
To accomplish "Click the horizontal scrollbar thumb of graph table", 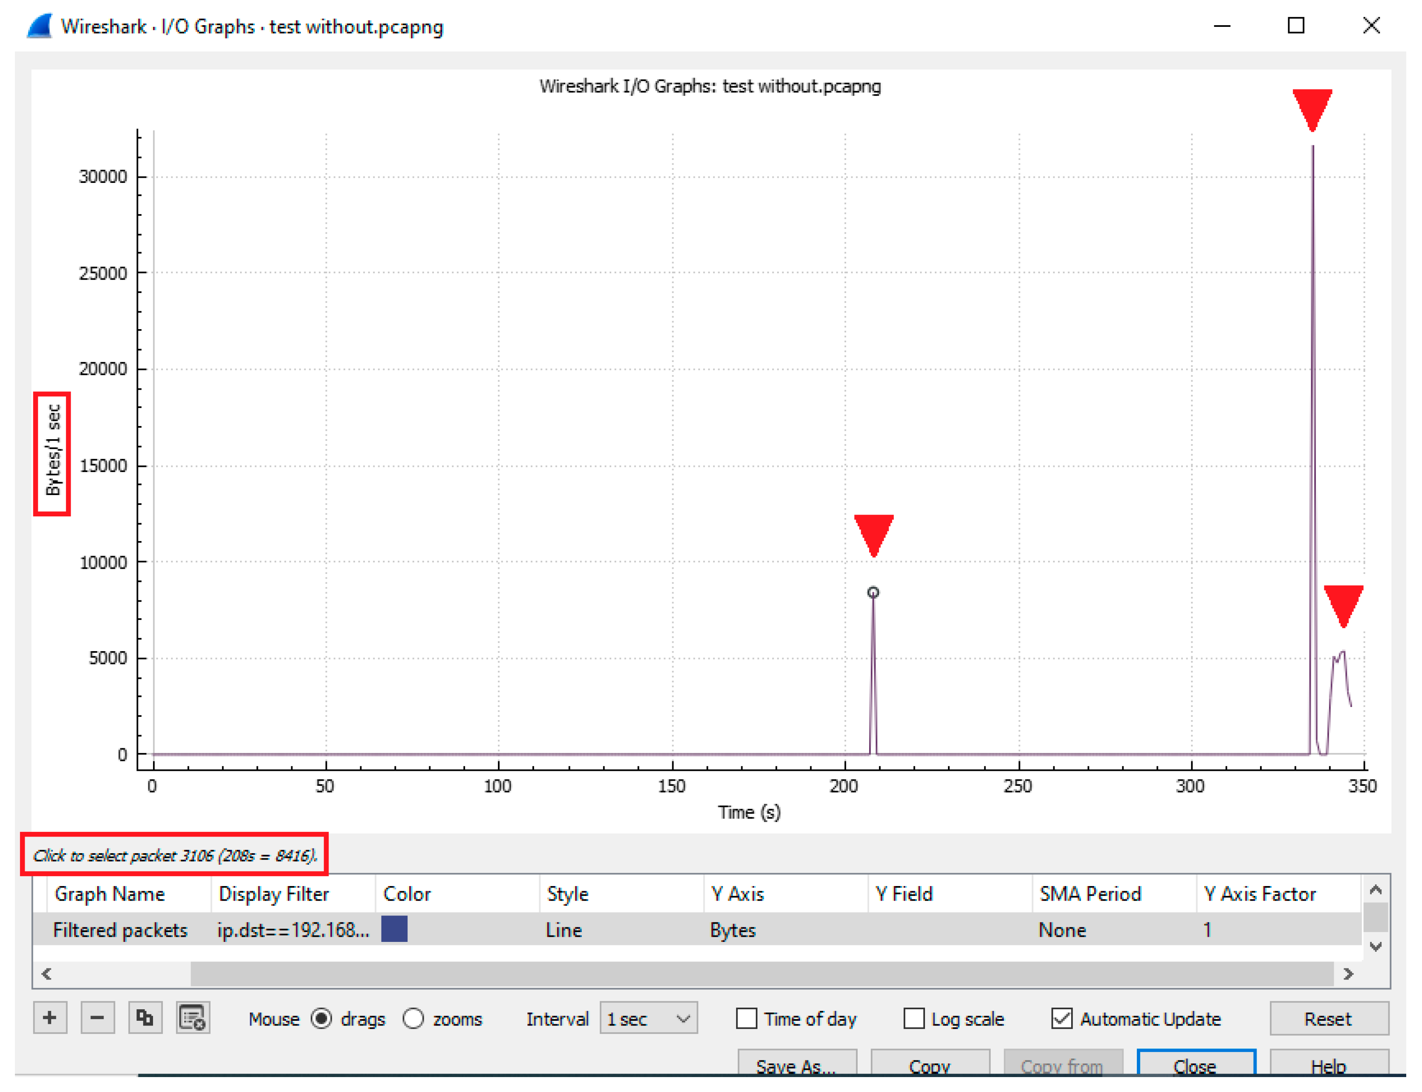I will [762, 974].
